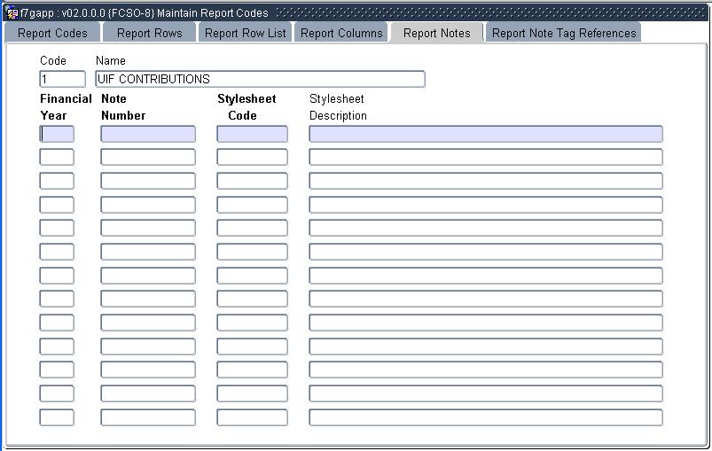The width and height of the screenshot is (712, 451).
Task: Click the f7gapp application icon in title bar
Action: coord(12,13)
